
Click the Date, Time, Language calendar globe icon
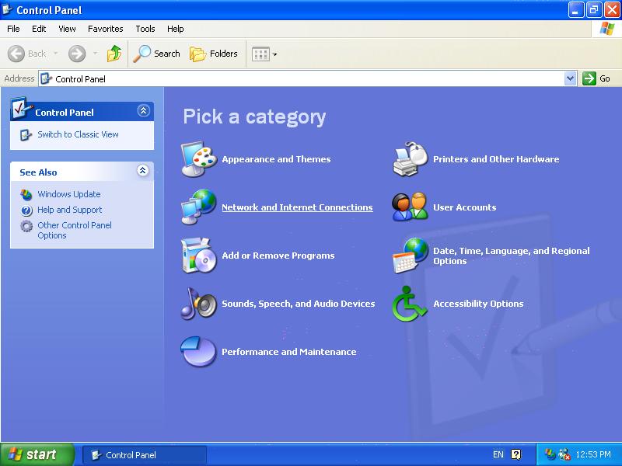[411, 256]
